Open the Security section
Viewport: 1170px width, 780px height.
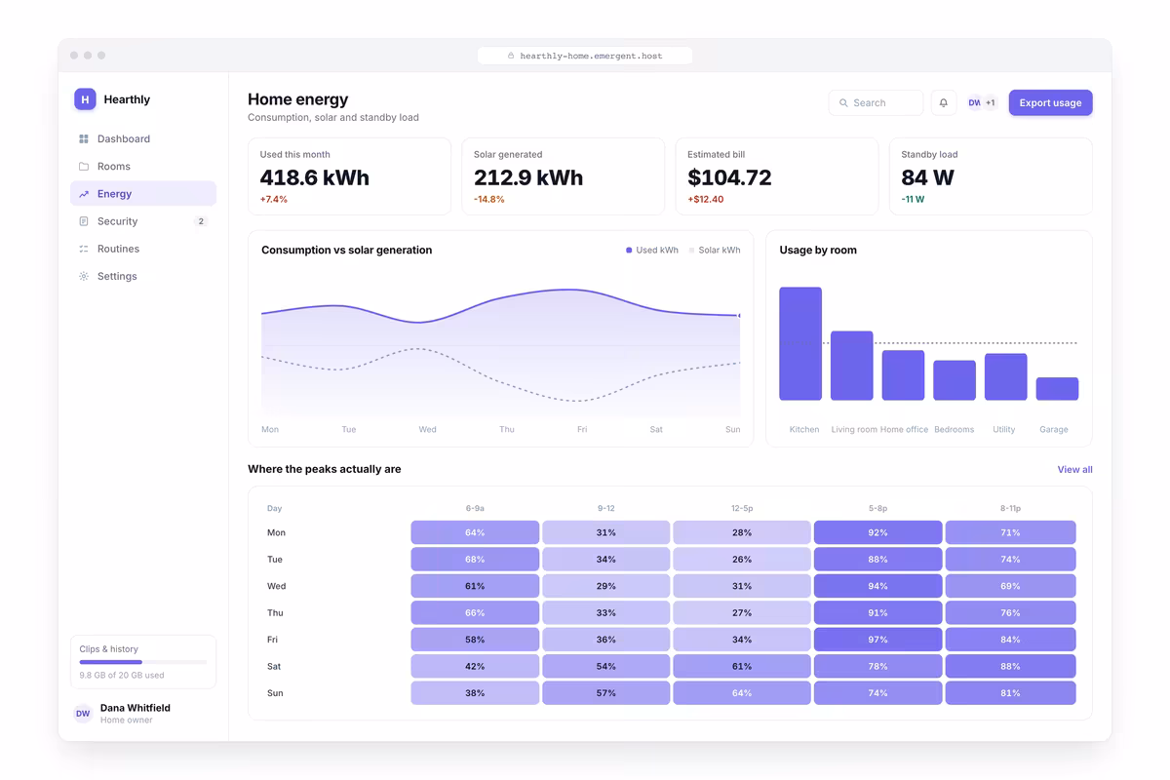pos(143,221)
